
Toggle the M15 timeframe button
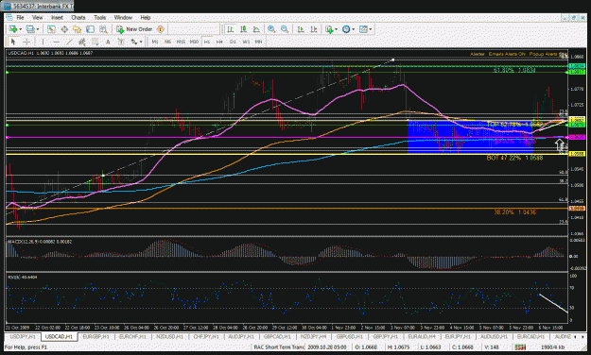(x=181, y=42)
